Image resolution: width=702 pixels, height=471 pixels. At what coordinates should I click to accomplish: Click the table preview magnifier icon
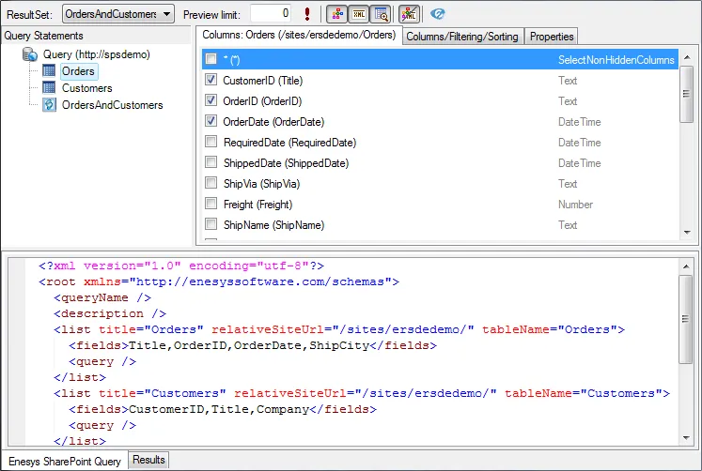point(381,13)
